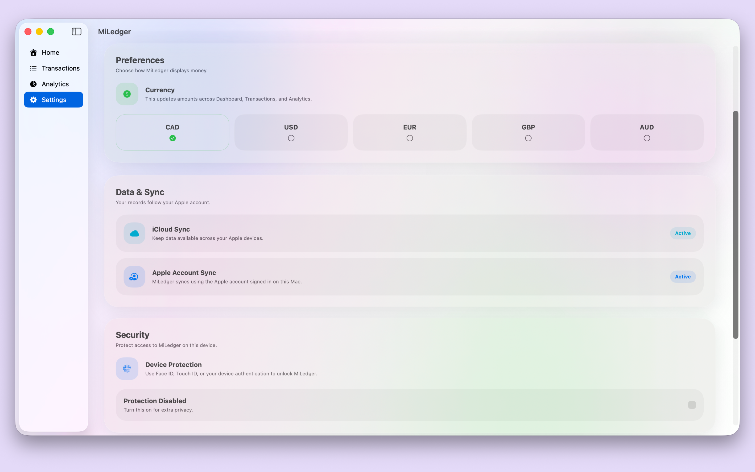Select CAD currency option
This screenshot has width=755, height=472.
coord(172,132)
